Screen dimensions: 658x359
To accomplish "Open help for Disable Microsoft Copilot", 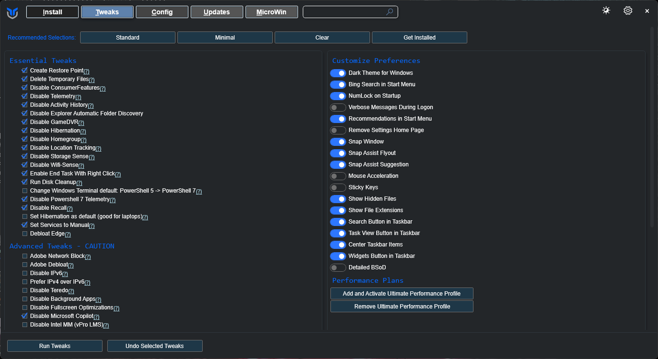I will click(x=96, y=317).
